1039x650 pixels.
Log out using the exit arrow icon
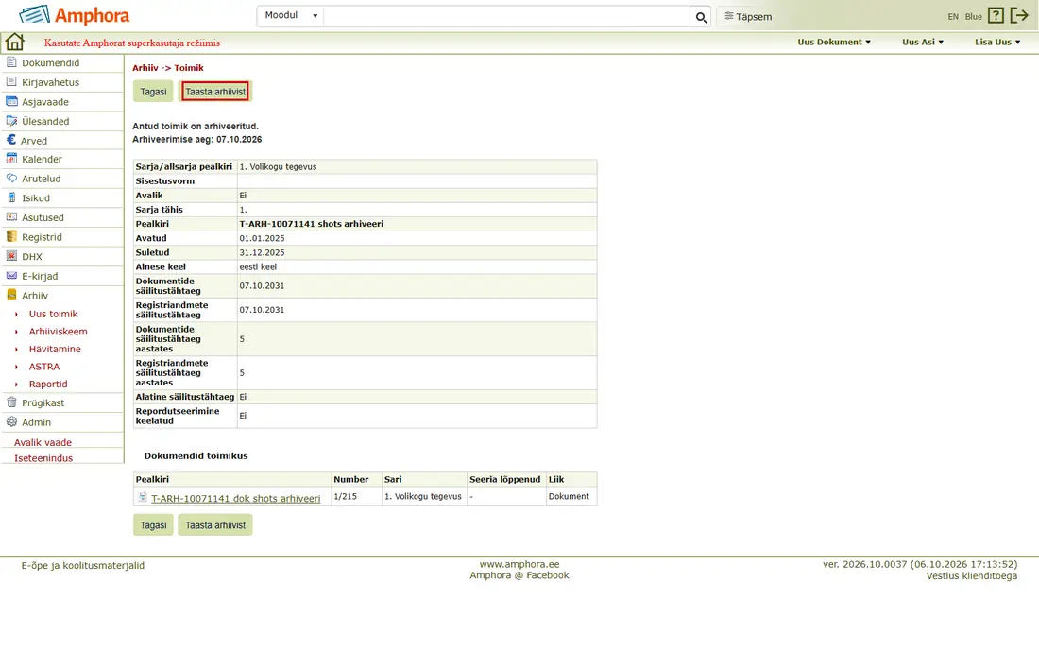point(1019,15)
